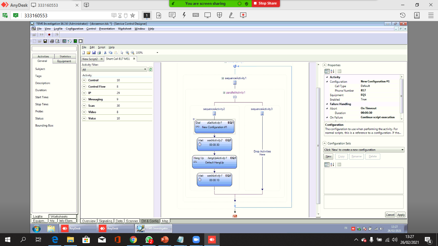Click the Save icon in script toolbar
The image size is (438, 246).
pos(94,53)
